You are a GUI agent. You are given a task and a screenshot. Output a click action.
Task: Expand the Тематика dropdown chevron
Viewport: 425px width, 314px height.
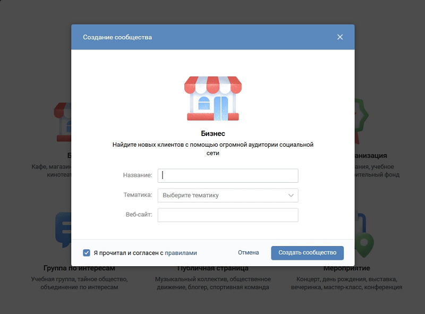coord(291,195)
